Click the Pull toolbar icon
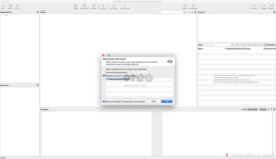The image size is (276, 159). click(3, 6)
